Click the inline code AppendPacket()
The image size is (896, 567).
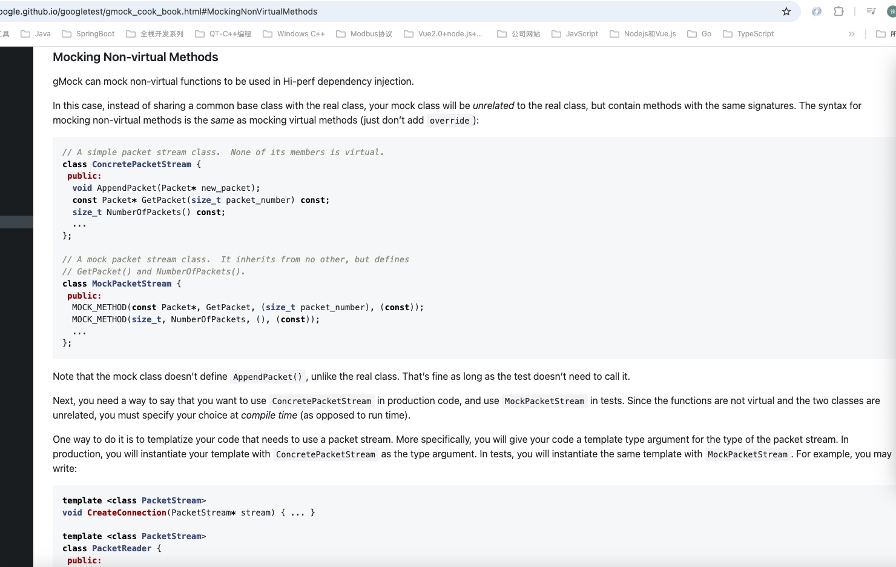click(x=268, y=377)
